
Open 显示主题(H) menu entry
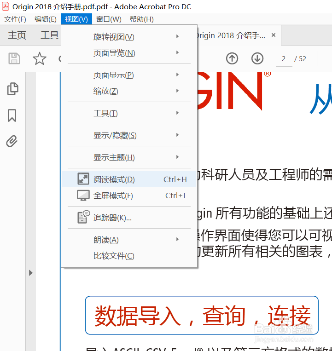click(129, 157)
